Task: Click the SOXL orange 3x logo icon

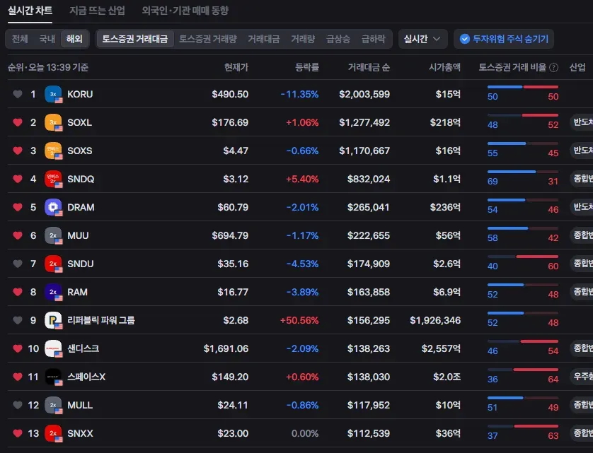Action: pyautogui.click(x=53, y=122)
